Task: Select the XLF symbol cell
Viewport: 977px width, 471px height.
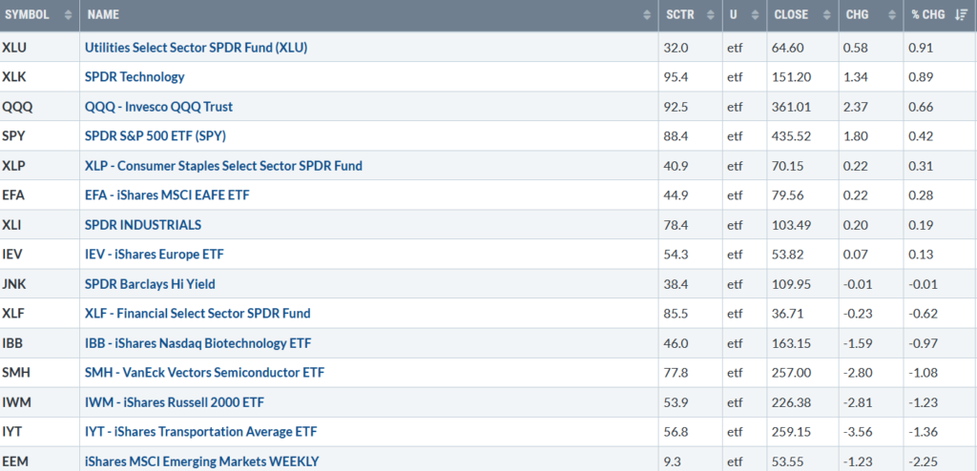Action: pos(40,314)
